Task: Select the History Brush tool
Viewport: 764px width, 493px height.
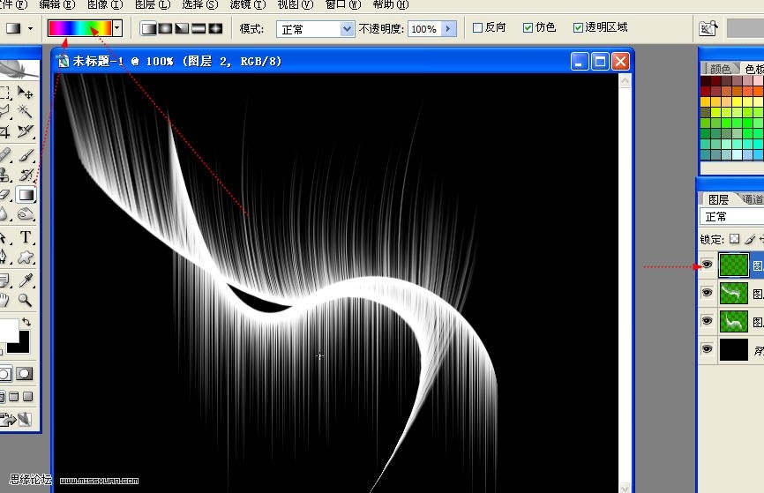Action: pos(26,175)
